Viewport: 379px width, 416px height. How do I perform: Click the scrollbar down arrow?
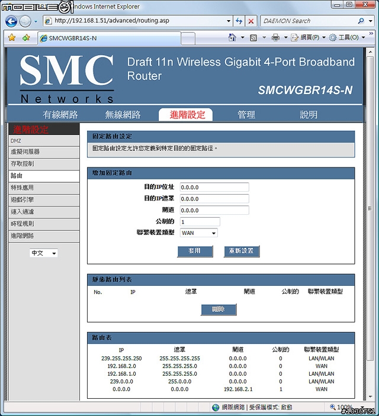tap(370, 397)
